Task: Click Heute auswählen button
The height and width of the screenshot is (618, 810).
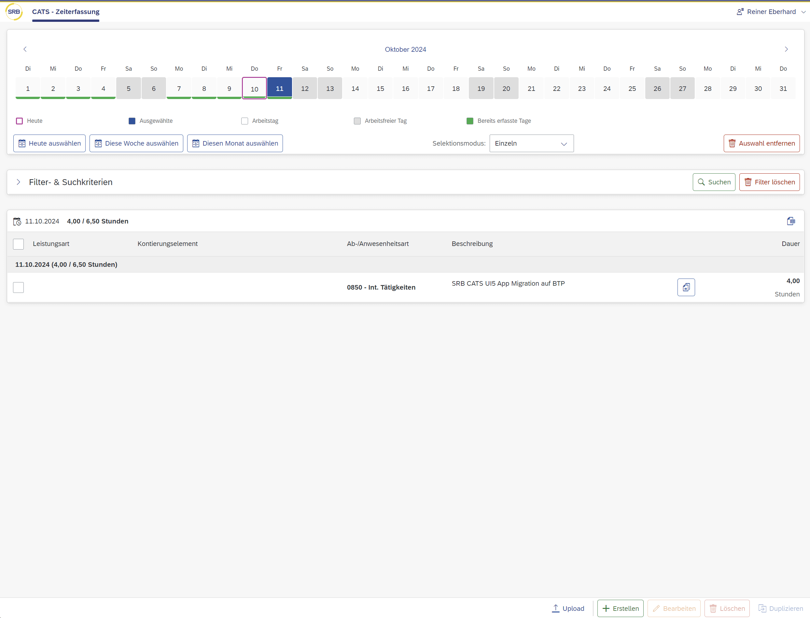Action: (49, 143)
